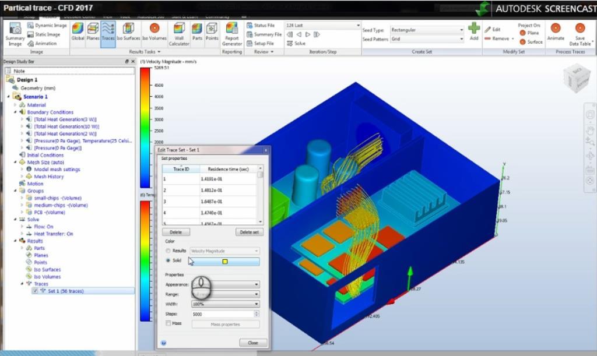Screen dimensions: 597x356
Task: Open the Range dropdown
Action: tap(226, 294)
